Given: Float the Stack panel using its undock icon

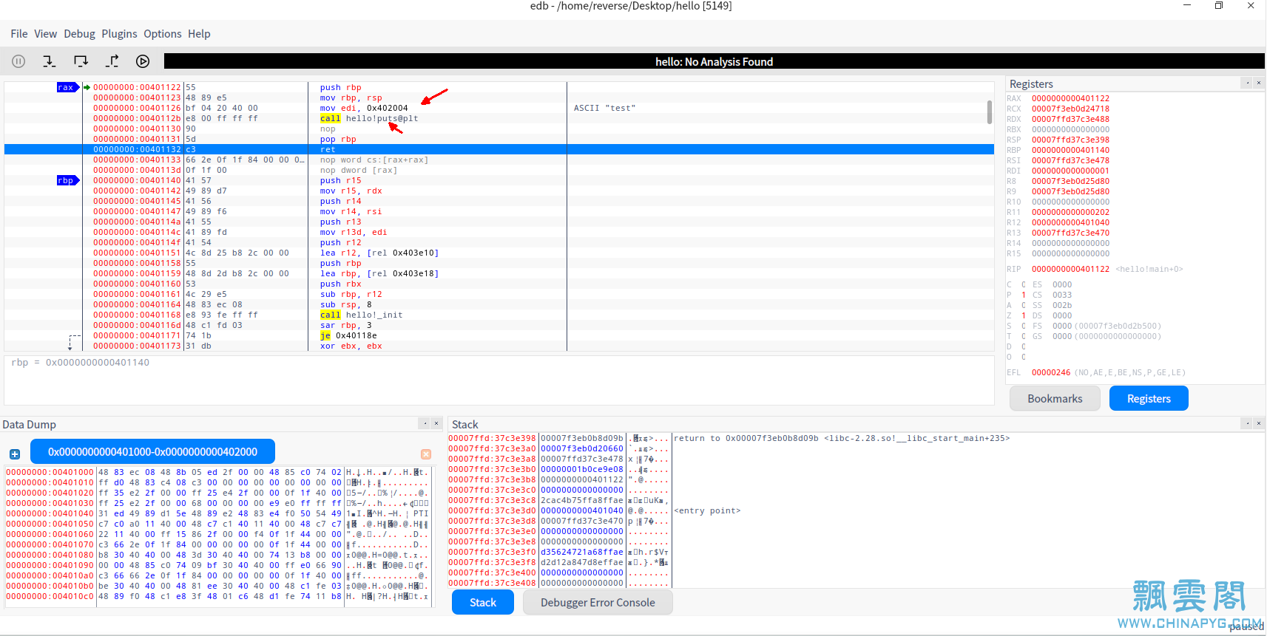Looking at the screenshot, I should [x=1247, y=423].
